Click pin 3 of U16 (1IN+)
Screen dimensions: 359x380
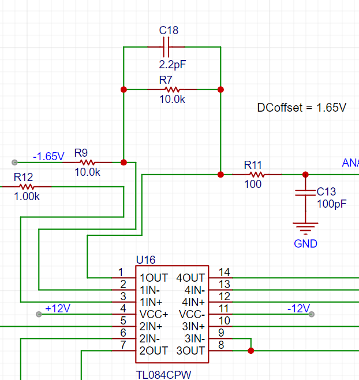pyautogui.click(x=124, y=302)
